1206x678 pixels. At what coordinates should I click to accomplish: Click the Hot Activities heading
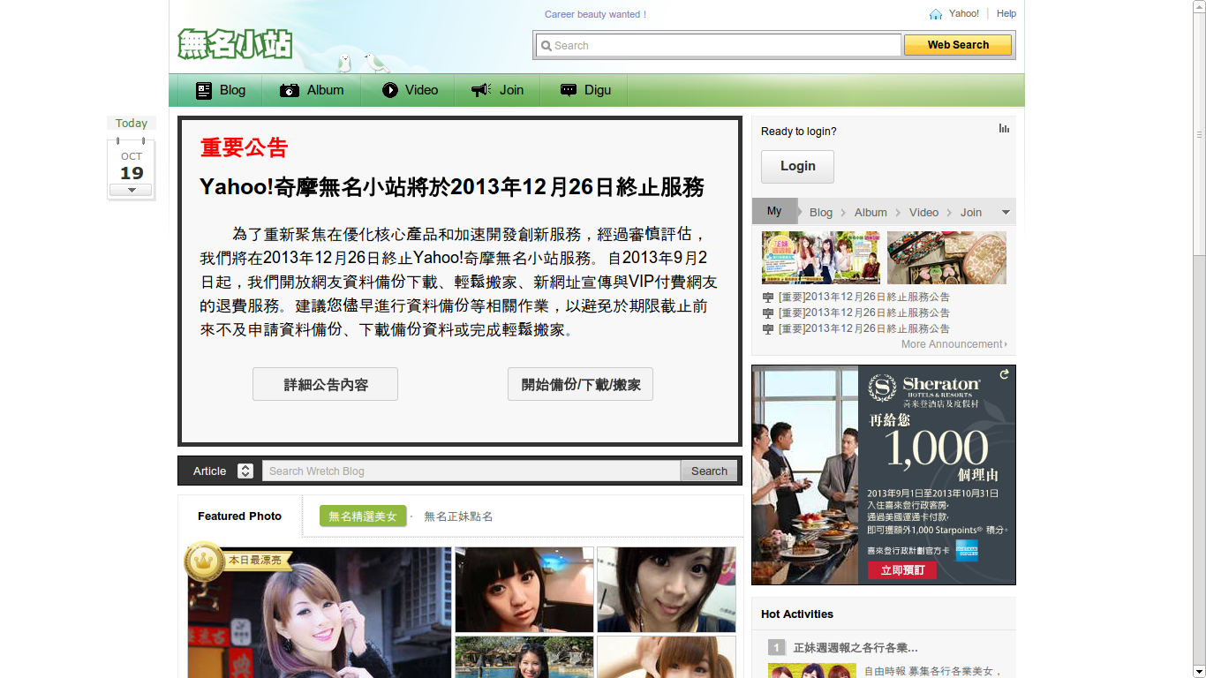click(x=797, y=614)
